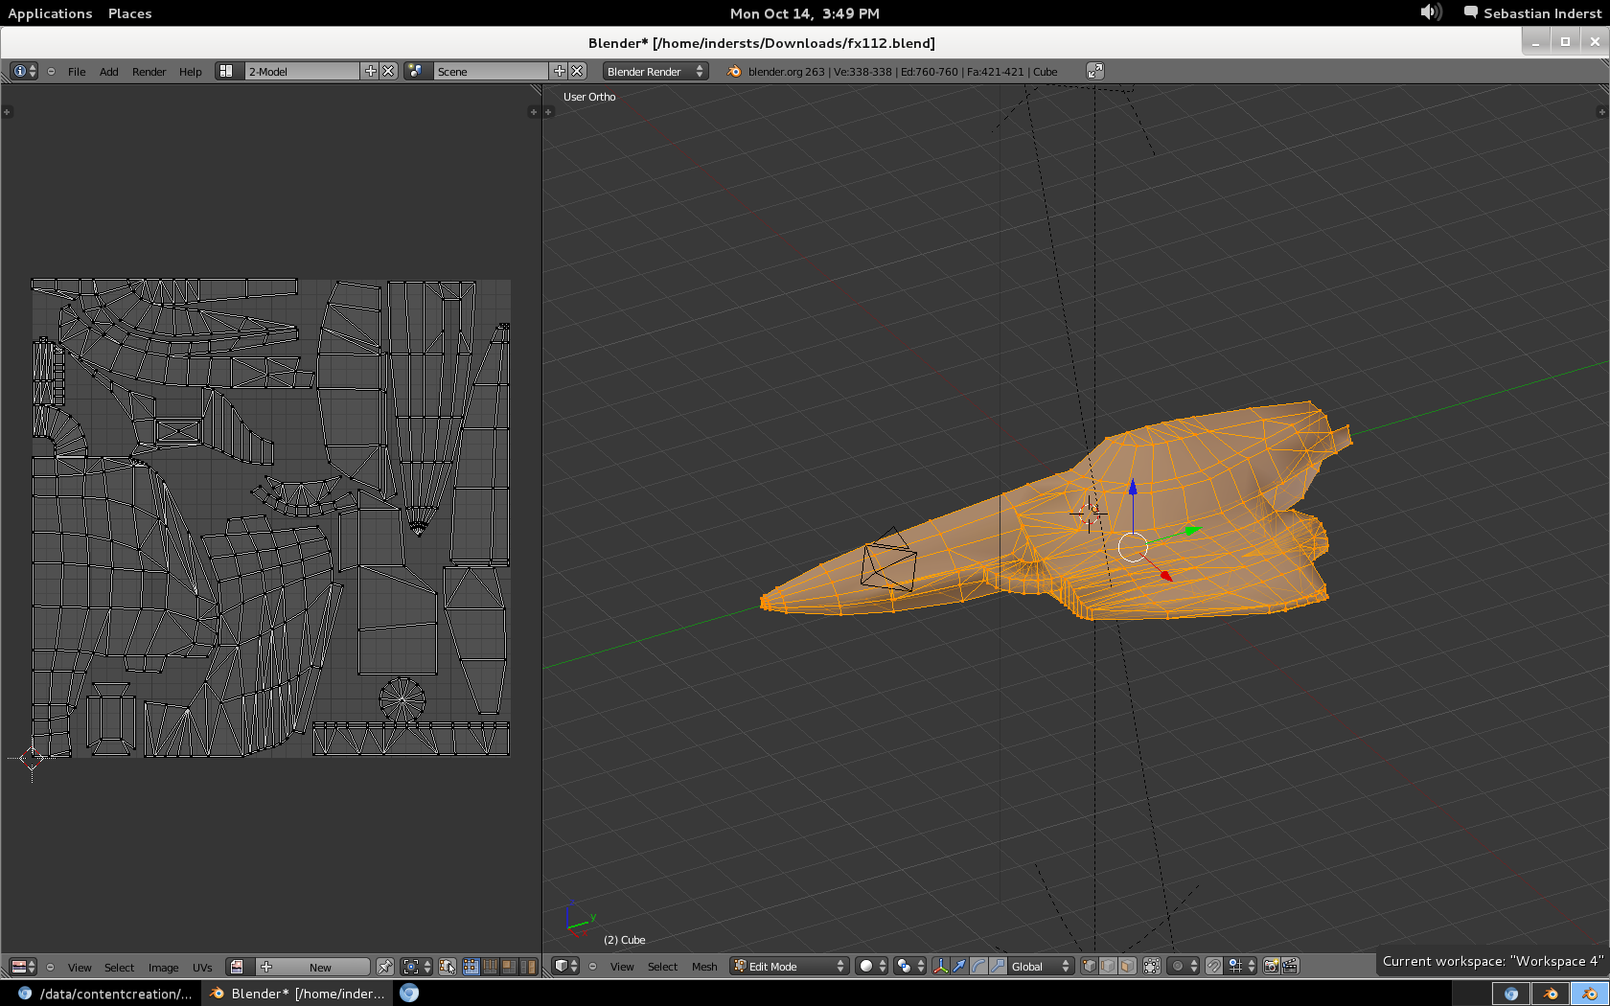Toggle limit selection to visible

pos(1152,966)
